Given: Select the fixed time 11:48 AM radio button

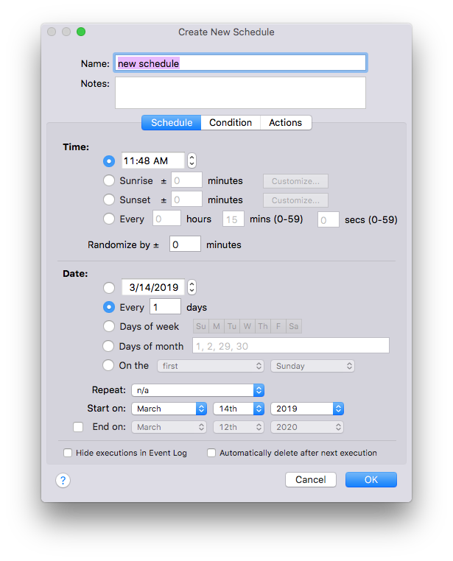Looking at the screenshot, I should [x=109, y=161].
